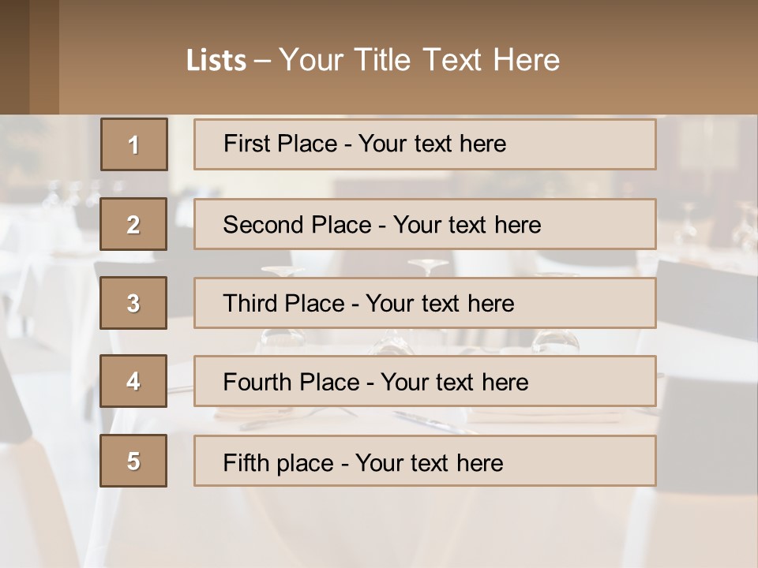Click "Your text here" in Fourth Place row
The height and width of the screenshot is (568, 758).
(454, 383)
